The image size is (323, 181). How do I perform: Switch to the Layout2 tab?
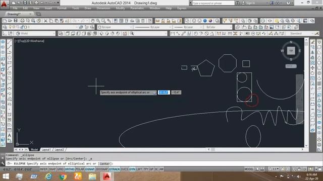click(60, 150)
